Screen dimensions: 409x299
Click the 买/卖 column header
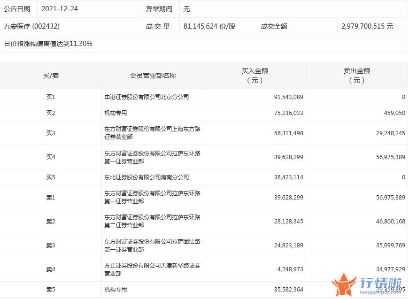click(x=51, y=76)
